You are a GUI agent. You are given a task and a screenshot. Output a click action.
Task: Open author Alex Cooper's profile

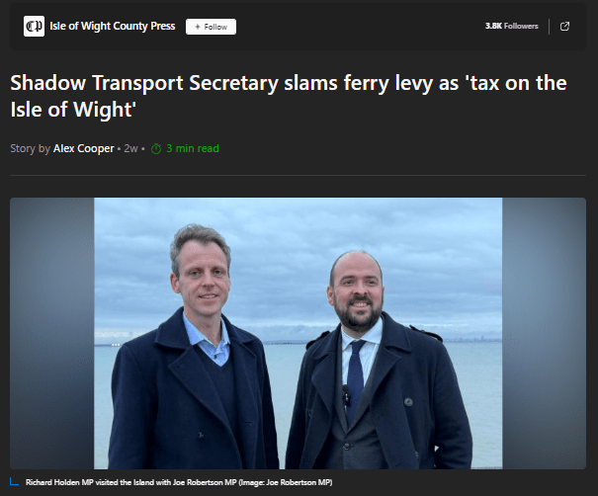coord(83,148)
